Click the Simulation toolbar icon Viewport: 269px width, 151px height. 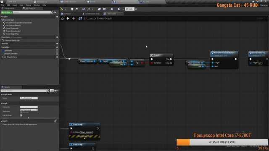click(112, 9)
